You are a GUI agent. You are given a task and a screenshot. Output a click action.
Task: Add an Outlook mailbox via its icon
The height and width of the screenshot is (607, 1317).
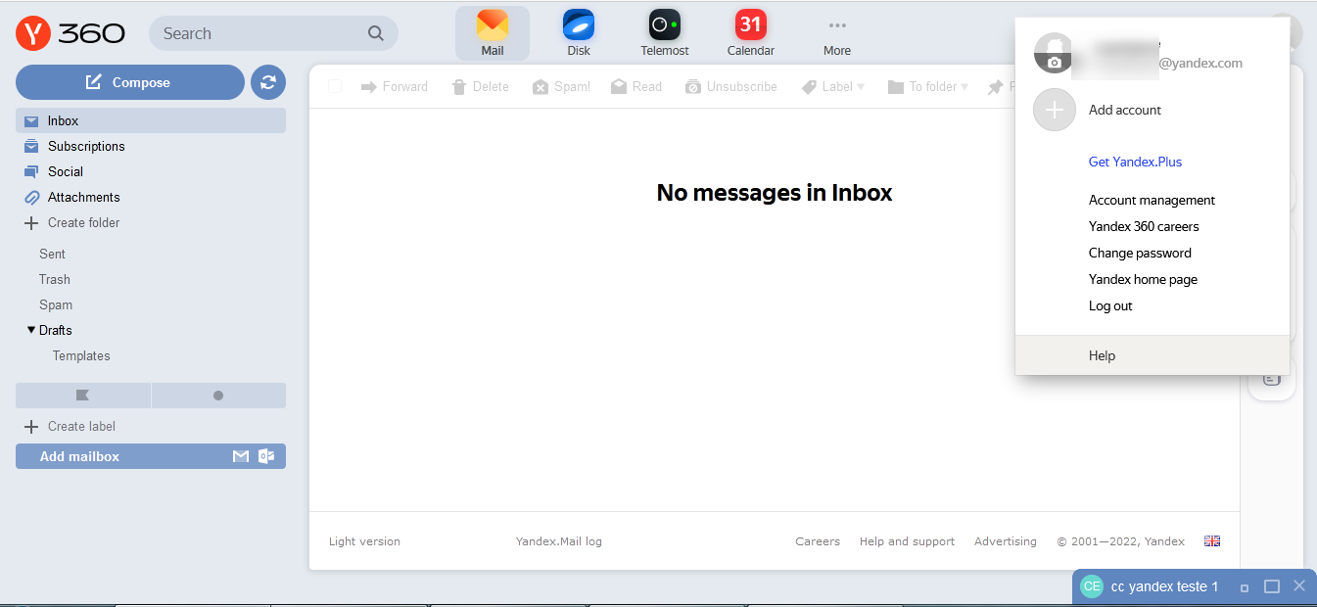click(265, 456)
